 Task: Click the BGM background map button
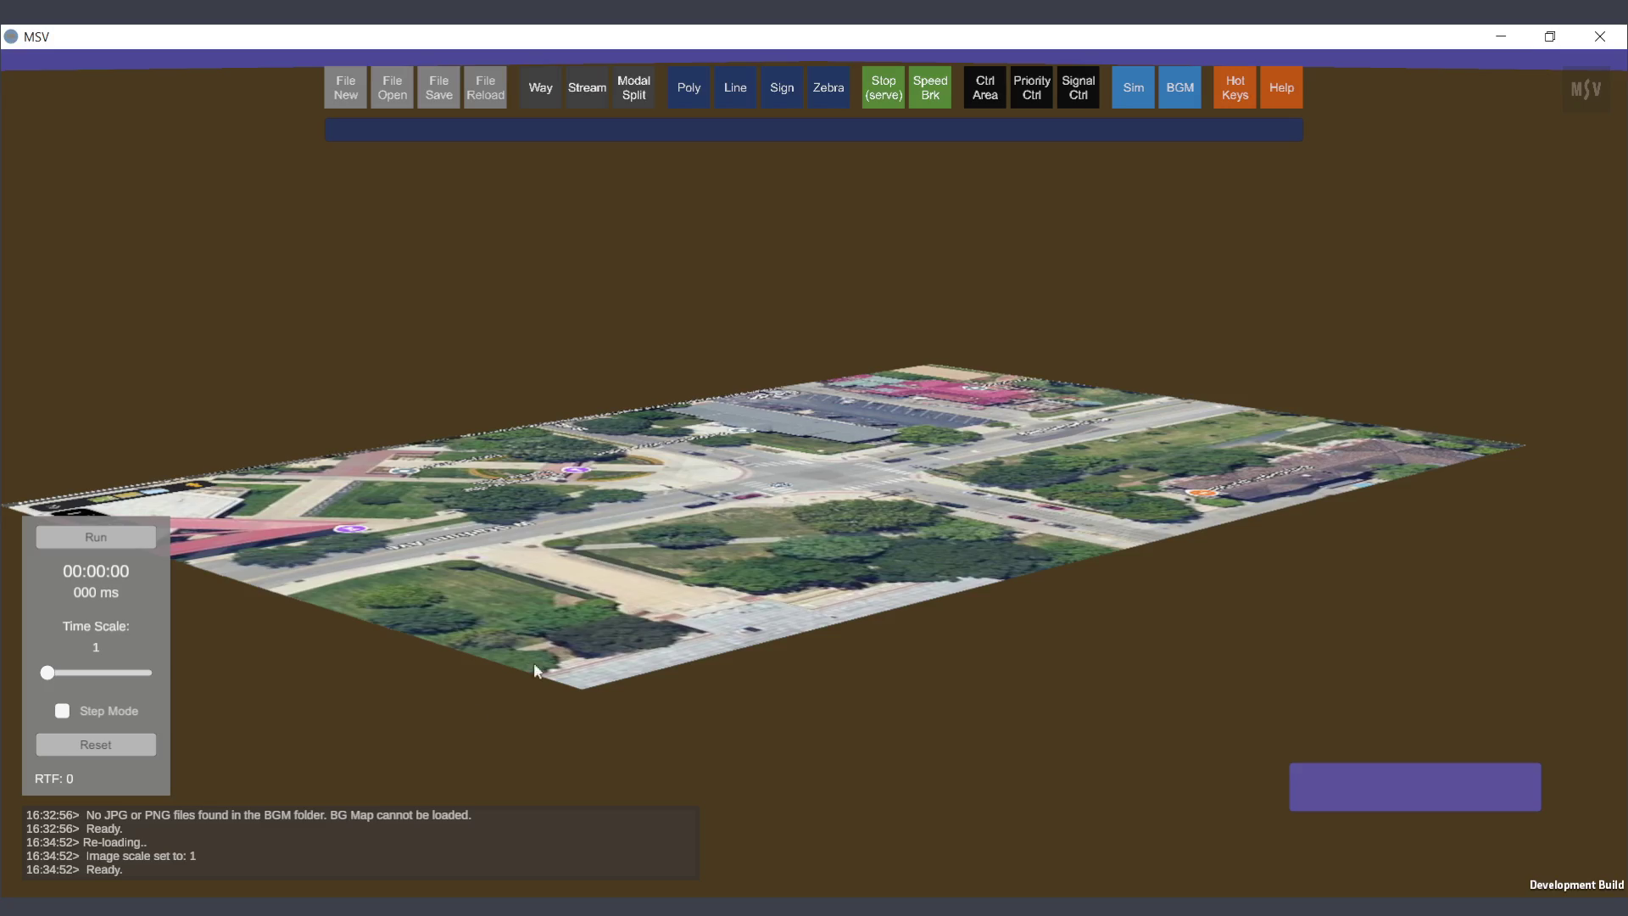[x=1180, y=87]
